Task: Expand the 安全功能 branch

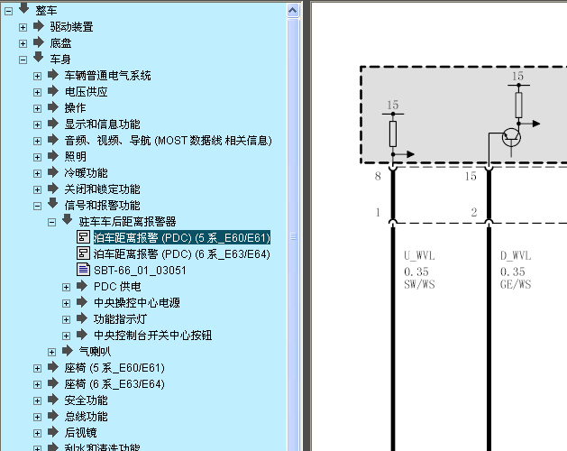Action: pos(37,400)
